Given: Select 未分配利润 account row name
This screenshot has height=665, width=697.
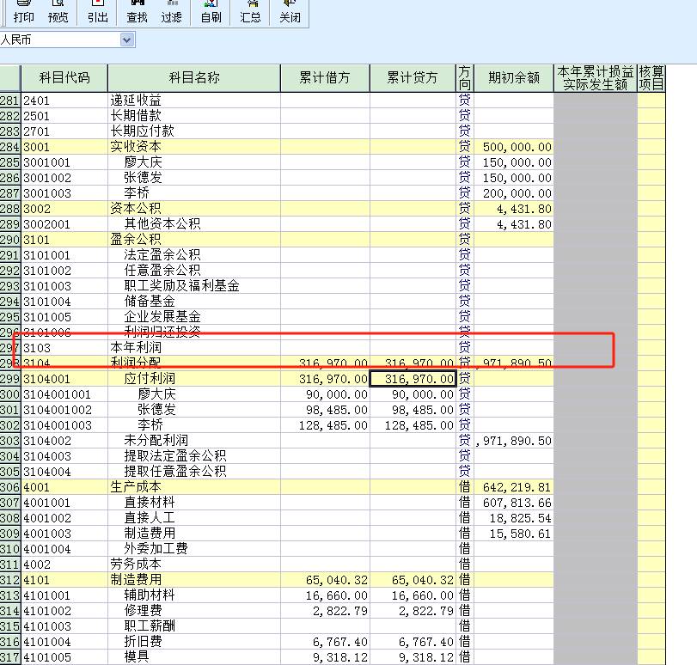Looking at the screenshot, I should pyautogui.click(x=194, y=441).
